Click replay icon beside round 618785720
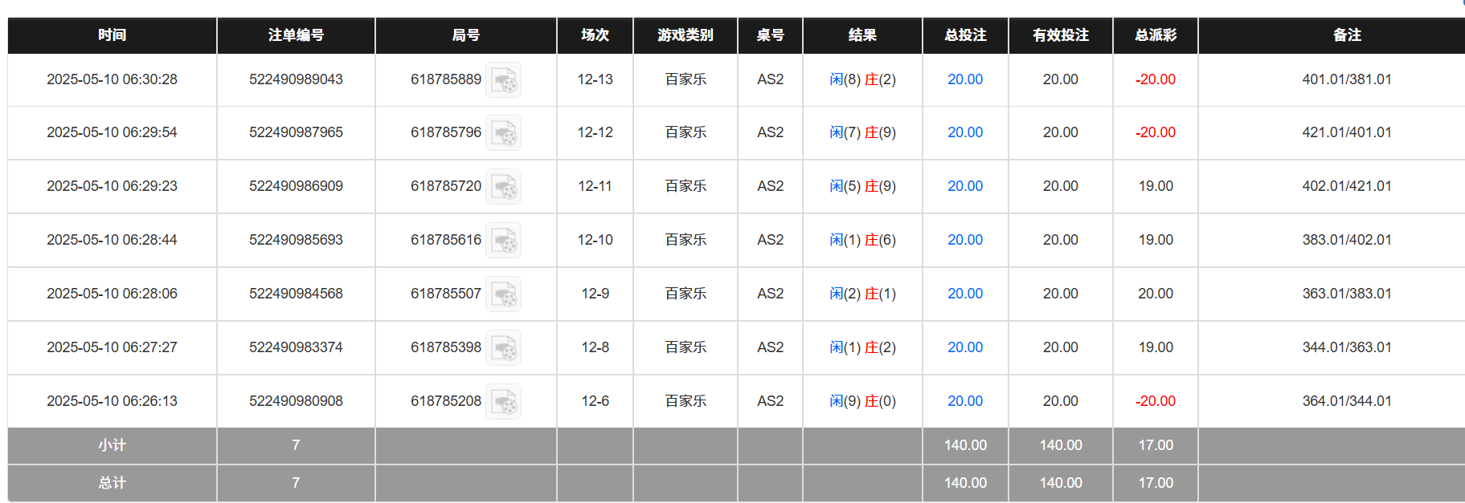 (504, 187)
